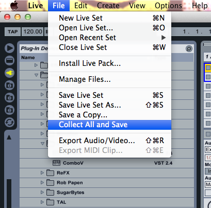The image size is (211, 208).
Task: Select the SugarBytes folder name
Action: click(71, 193)
